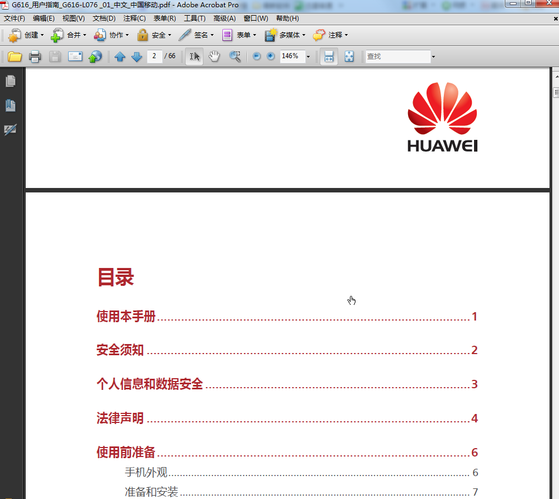
Task: Open the Forms 表单(R) menu
Action: click(x=165, y=18)
